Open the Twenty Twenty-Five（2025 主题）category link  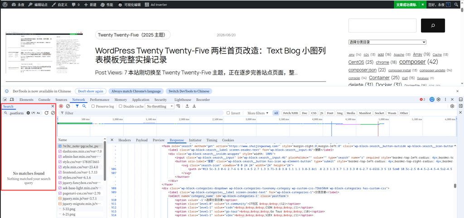133,35
